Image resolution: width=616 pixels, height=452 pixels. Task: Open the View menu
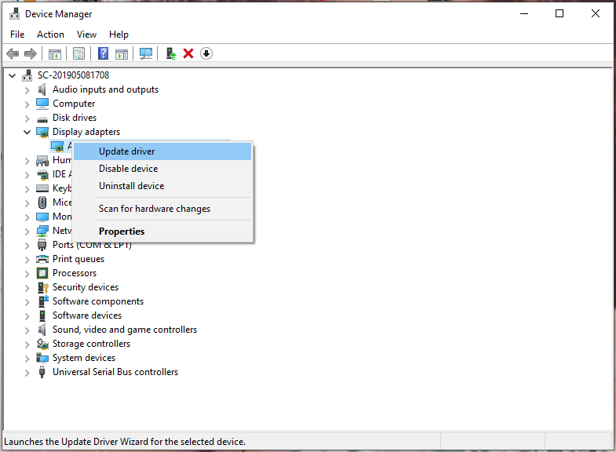click(87, 35)
